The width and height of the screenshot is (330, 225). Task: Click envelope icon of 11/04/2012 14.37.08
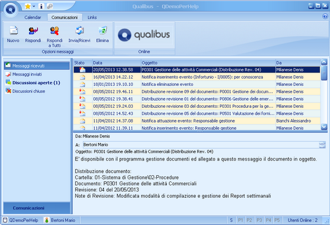(82, 121)
